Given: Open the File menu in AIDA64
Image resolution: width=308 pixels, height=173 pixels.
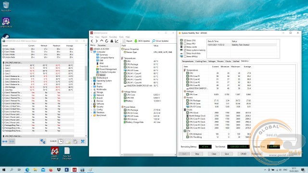Looking at the screenshot, I should pos(91,37).
